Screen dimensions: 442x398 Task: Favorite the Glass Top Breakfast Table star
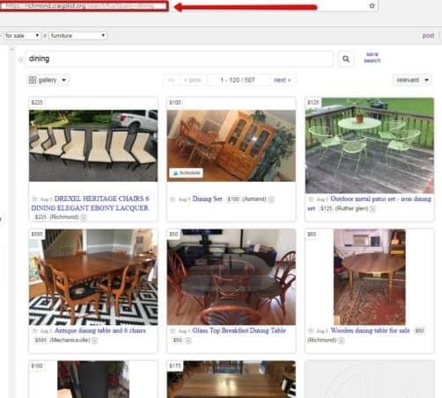coord(173,330)
